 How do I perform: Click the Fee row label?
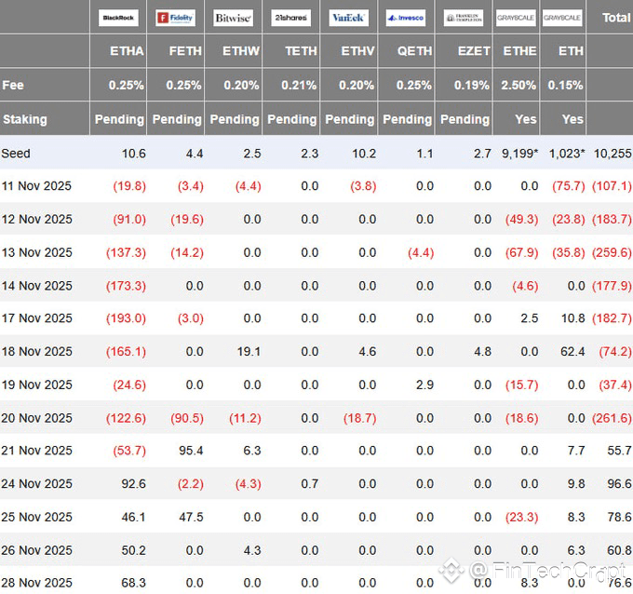pos(13,86)
